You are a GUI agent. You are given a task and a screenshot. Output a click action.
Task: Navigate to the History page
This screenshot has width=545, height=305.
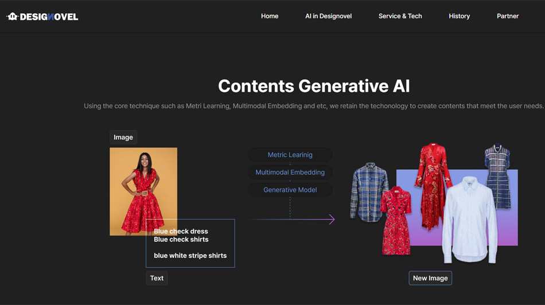(x=459, y=16)
